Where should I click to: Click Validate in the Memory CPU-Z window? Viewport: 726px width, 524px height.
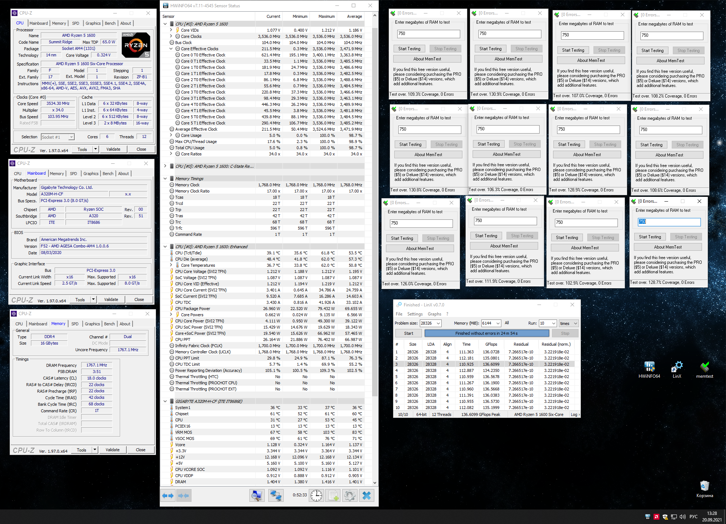click(x=113, y=450)
